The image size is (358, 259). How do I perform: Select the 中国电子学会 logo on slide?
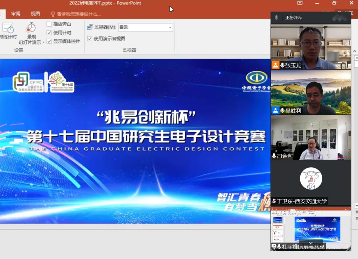pyautogui.click(x=256, y=82)
